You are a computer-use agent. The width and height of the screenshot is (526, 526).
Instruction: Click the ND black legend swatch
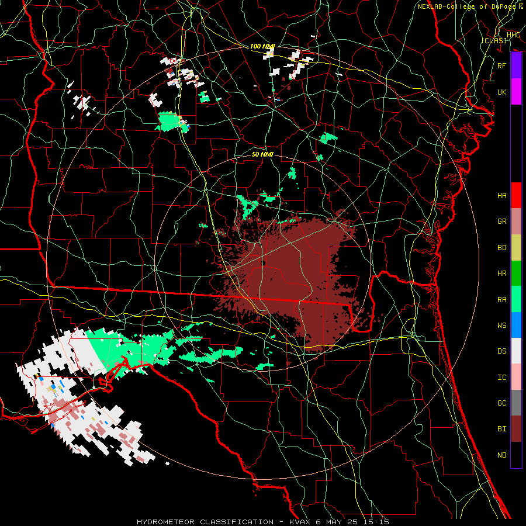pyautogui.click(x=516, y=455)
